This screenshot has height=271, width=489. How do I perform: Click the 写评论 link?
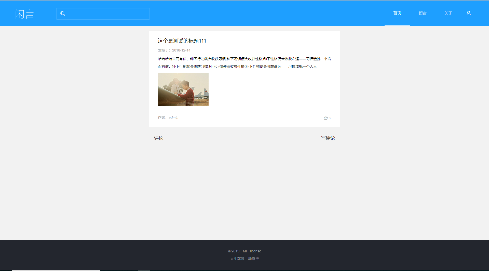point(328,138)
